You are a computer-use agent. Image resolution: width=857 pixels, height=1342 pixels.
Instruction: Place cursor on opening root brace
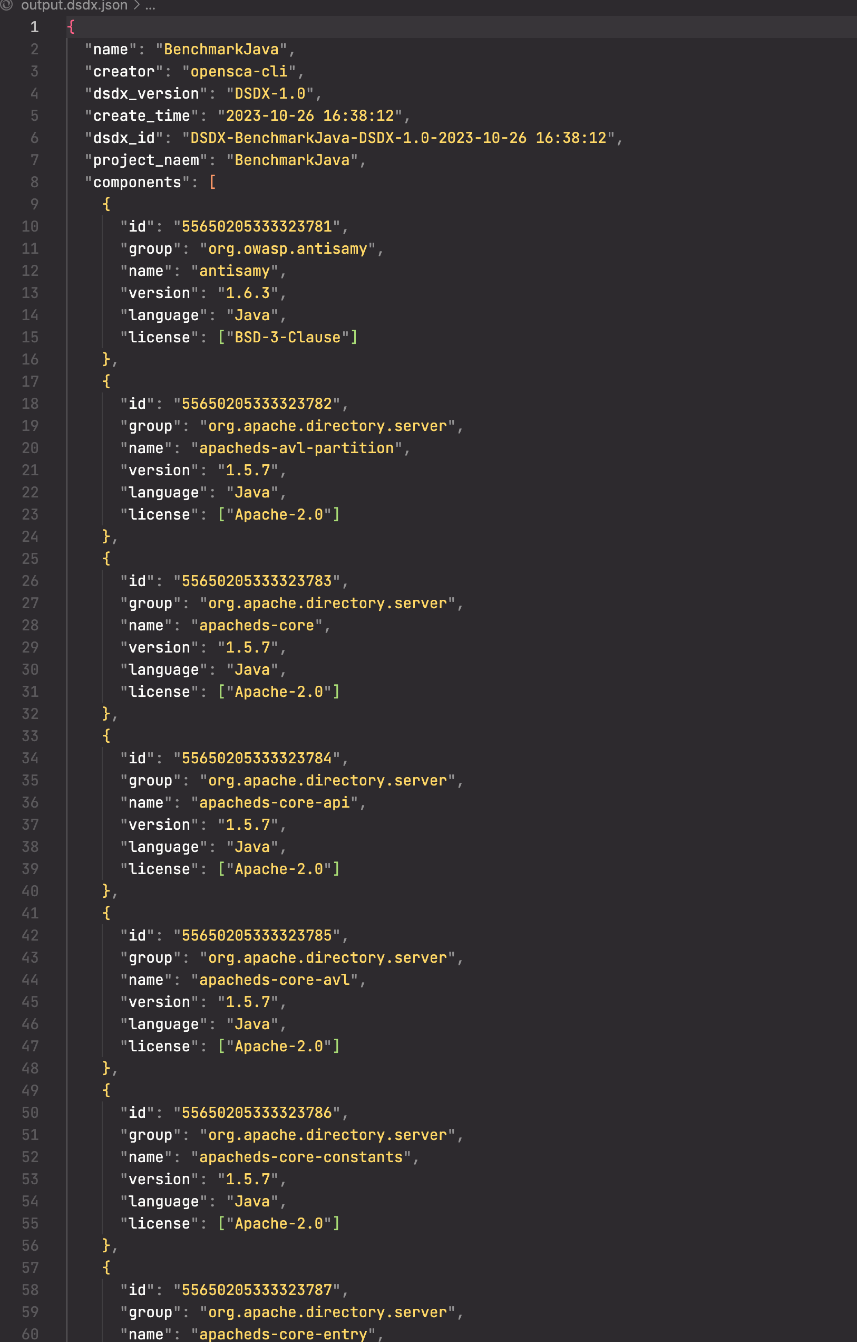point(71,27)
